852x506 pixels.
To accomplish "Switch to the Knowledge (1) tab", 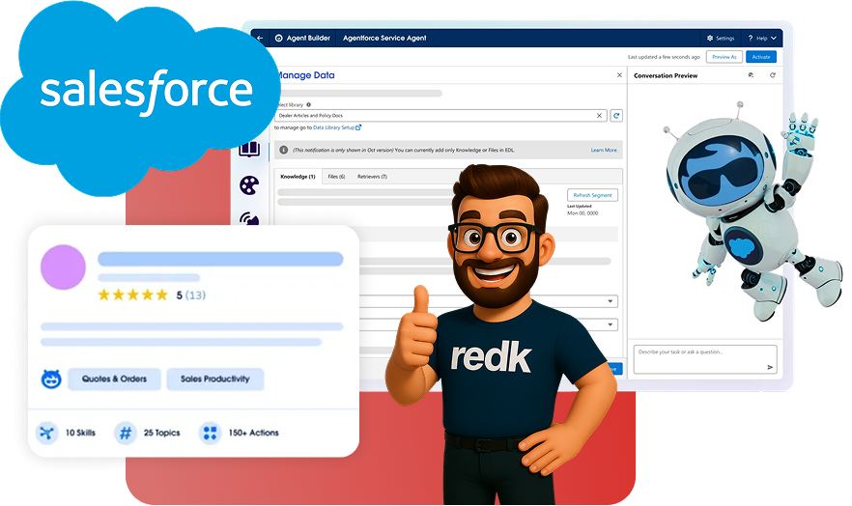I will point(298,177).
